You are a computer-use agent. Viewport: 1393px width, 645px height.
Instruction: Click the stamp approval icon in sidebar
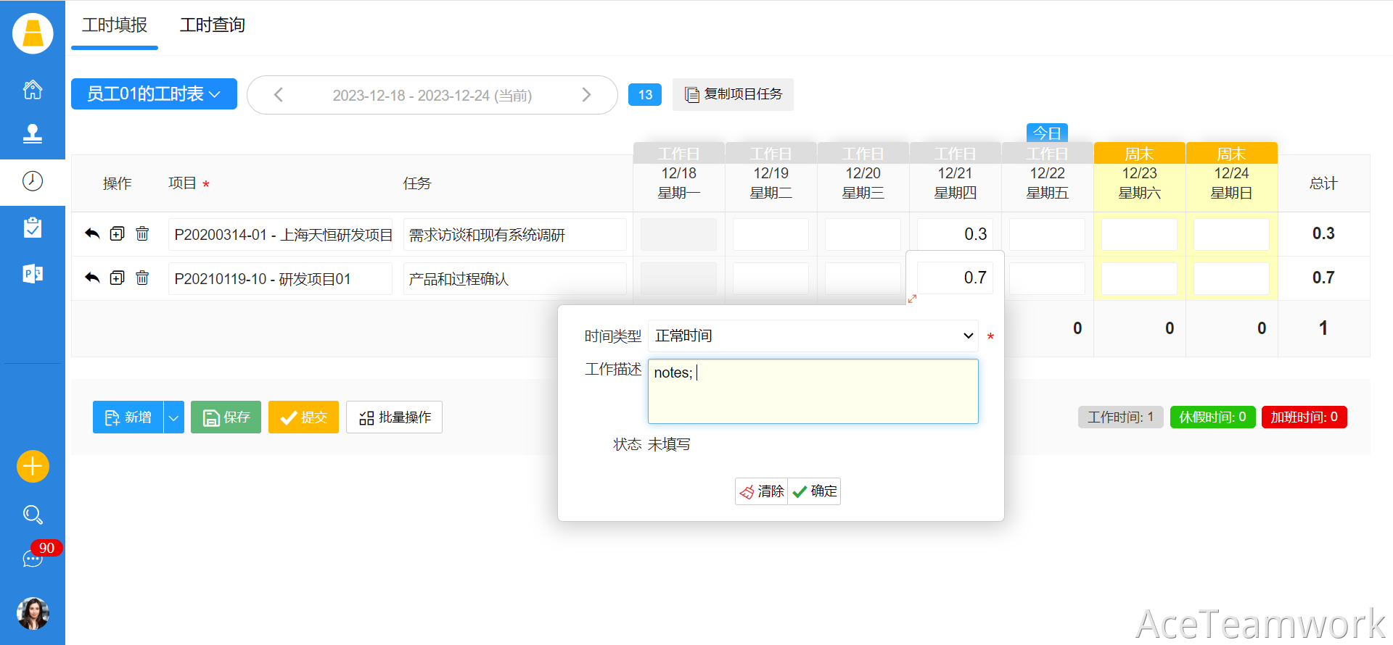coord(33,134)
